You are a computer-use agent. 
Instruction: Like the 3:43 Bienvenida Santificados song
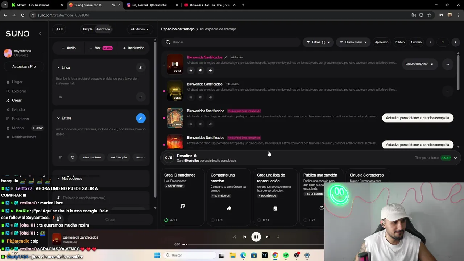click(x=191, y=70)
